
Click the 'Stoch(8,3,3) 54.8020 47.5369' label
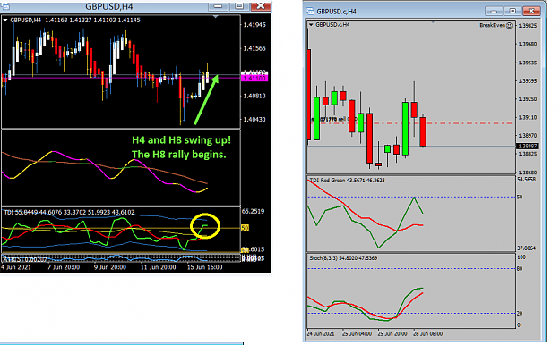[343, 258]
